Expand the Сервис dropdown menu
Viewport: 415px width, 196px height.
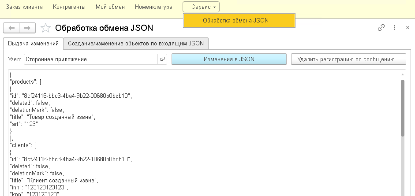201,7
